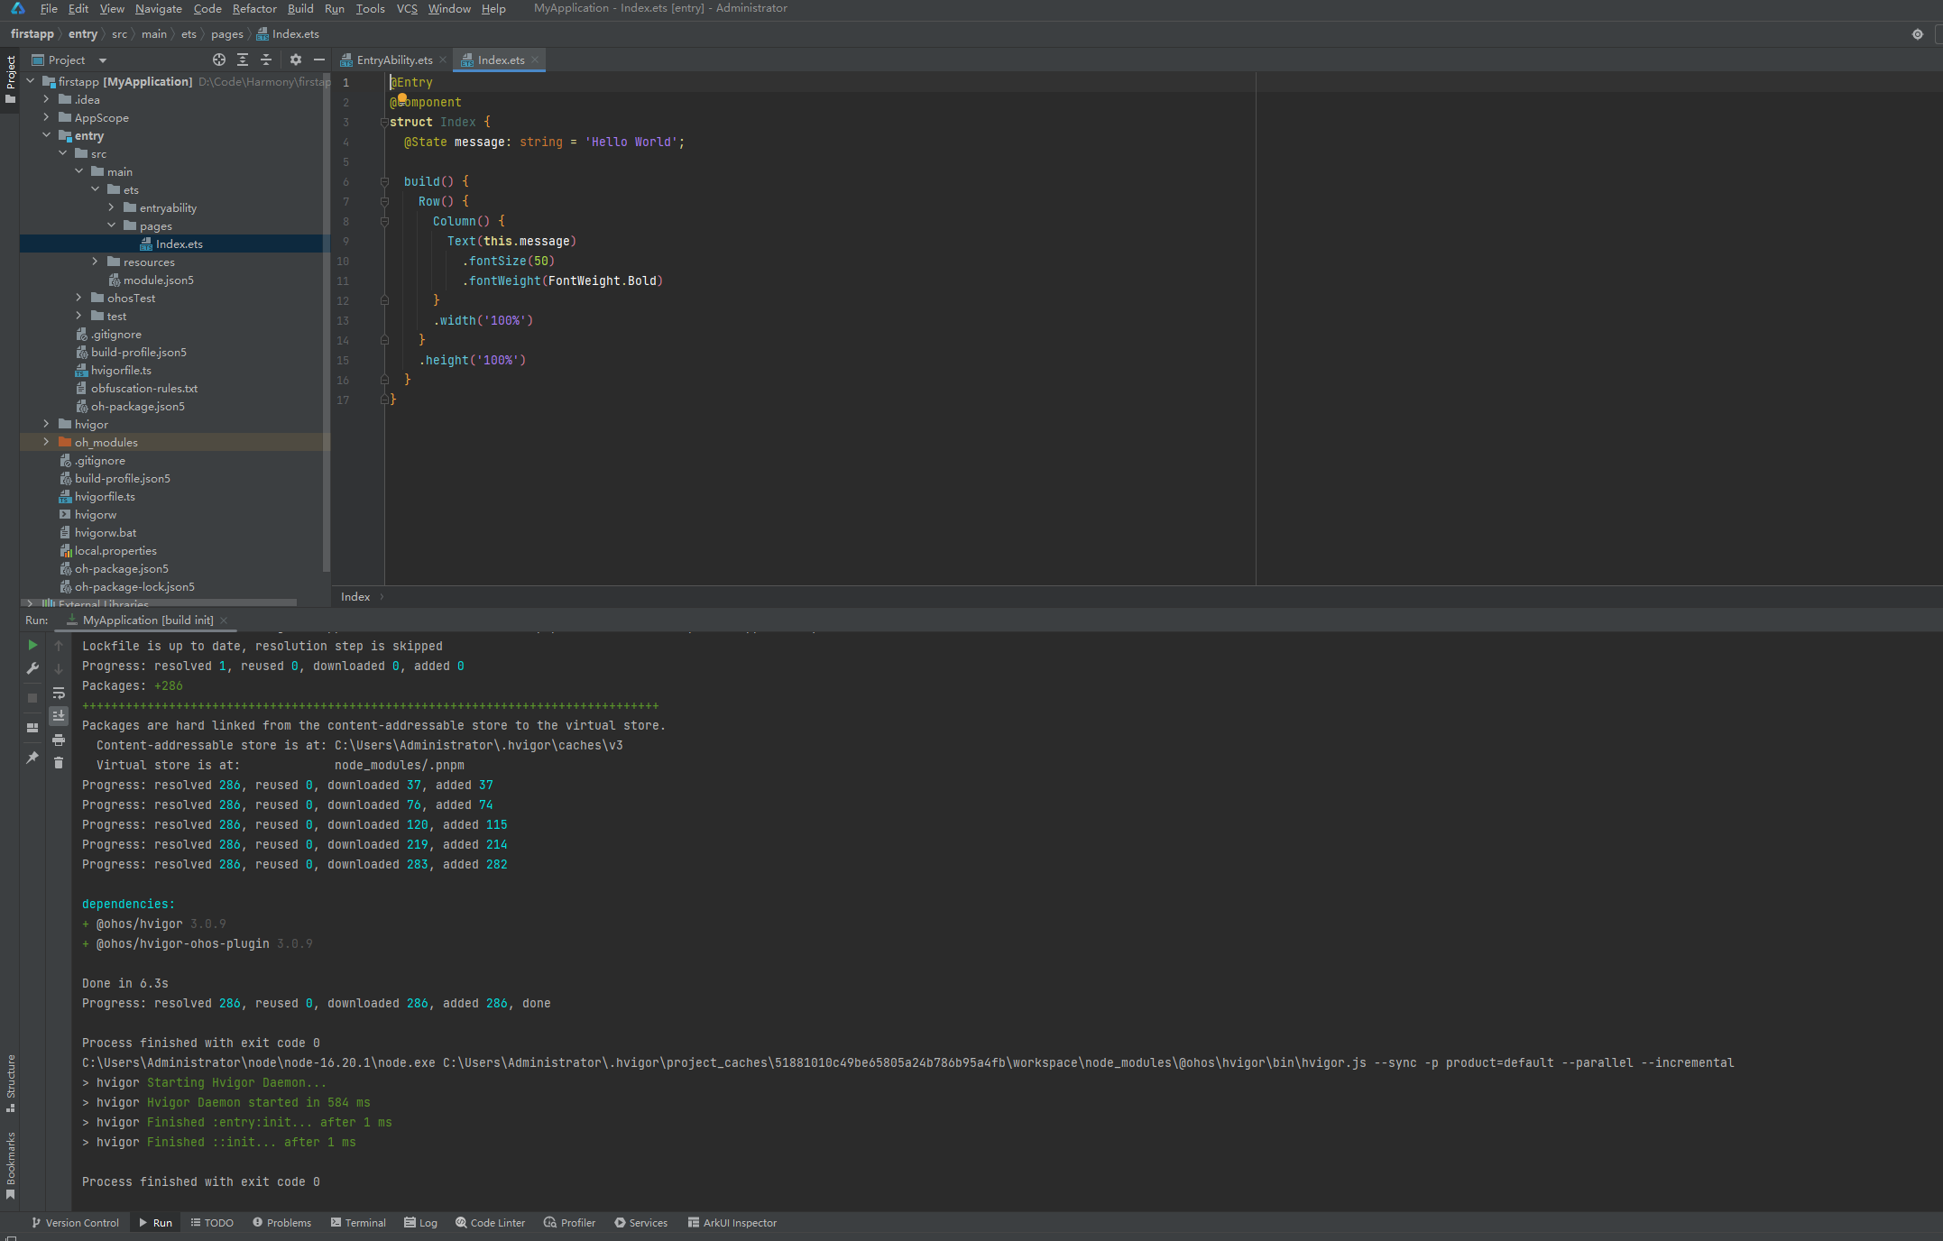Close the EntryAbility.ets editor tab
This screenshot has width=1943, height=1241.
[443, 60]
